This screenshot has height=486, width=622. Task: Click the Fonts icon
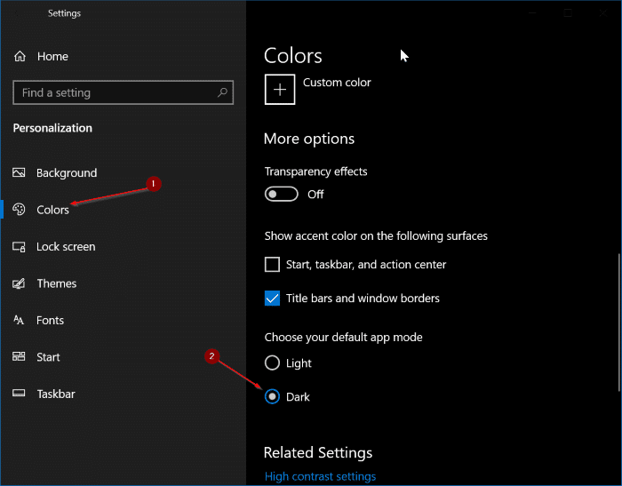click(20, 321)
